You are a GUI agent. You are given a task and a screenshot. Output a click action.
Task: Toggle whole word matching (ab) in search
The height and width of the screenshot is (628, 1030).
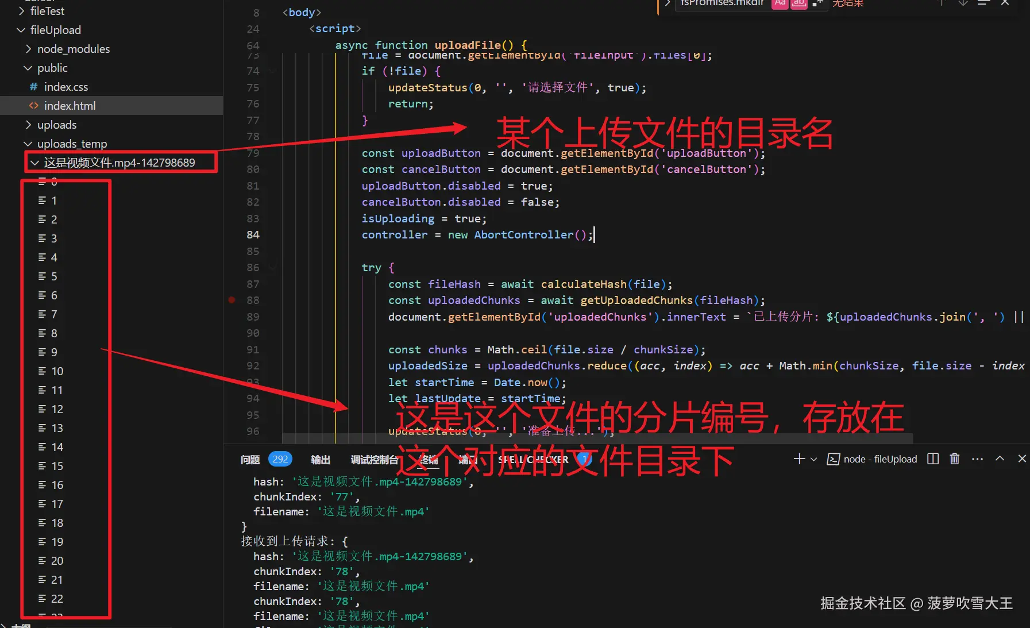coord(798,3)
